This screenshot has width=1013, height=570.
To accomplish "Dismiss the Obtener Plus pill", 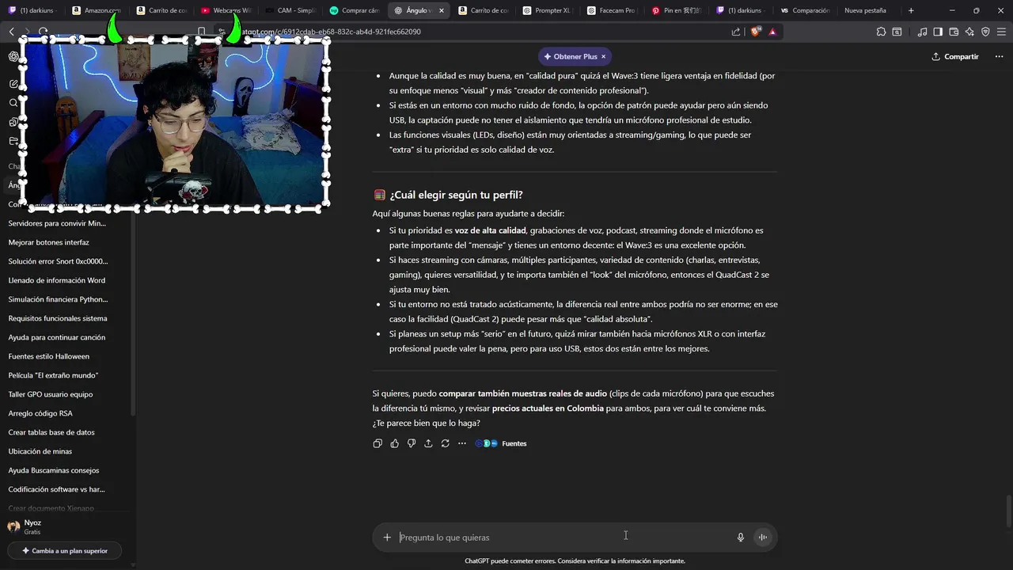I will pos(603,57).
